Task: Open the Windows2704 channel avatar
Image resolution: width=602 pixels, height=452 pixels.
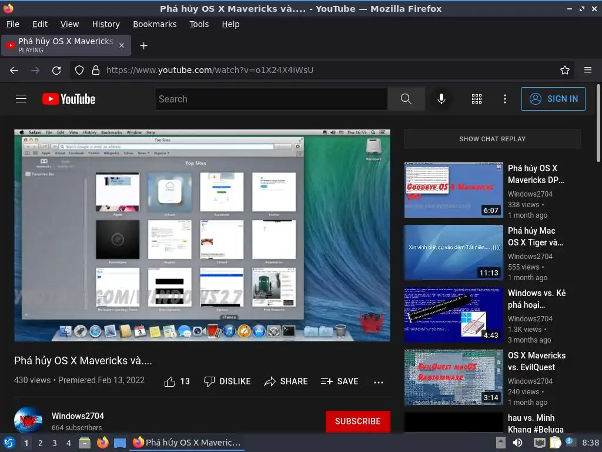Action: coord(28,420)
